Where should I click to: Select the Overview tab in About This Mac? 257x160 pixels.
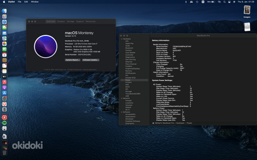pyautogui.click(x=51, y=21)
